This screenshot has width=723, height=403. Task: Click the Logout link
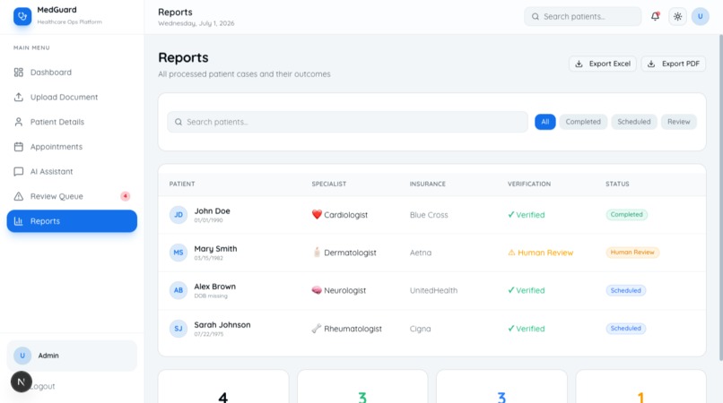(42, 386)
